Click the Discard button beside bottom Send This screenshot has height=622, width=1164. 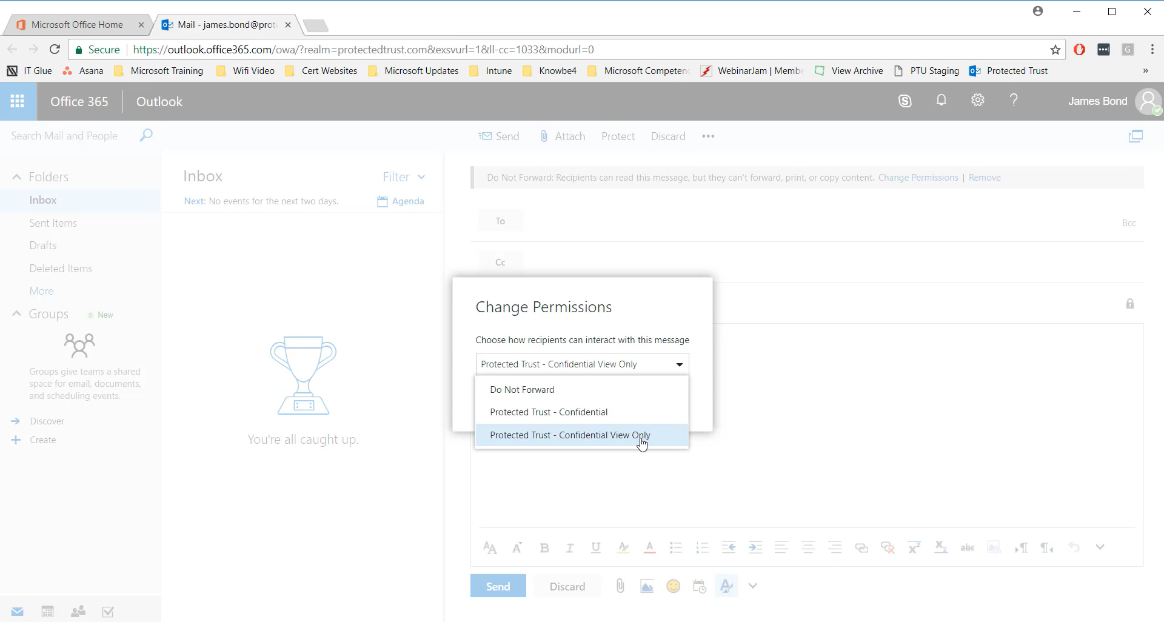(567, 586)
